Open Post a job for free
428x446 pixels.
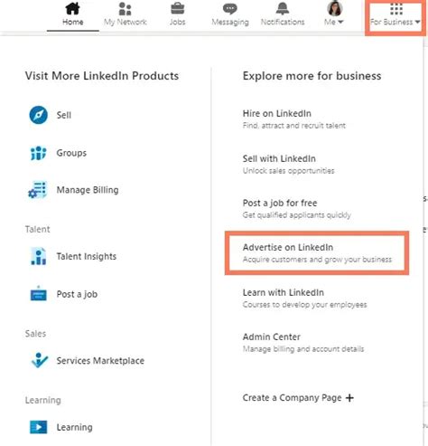tap(297, 209)
